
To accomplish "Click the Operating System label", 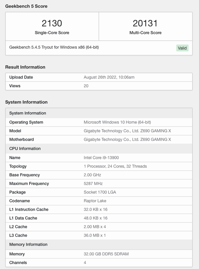I will point(26,122).
